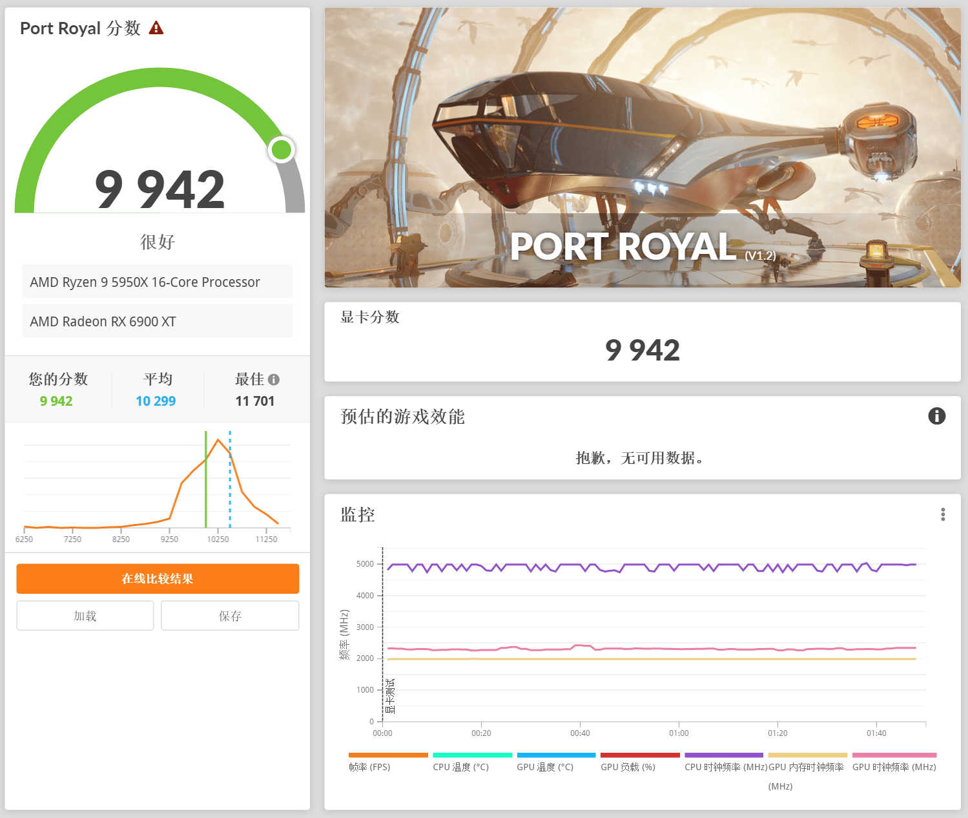The height and width of the screenshot is (818, 968).
Task: Click the large gauge score 9 942
Action: pos(160,189)
